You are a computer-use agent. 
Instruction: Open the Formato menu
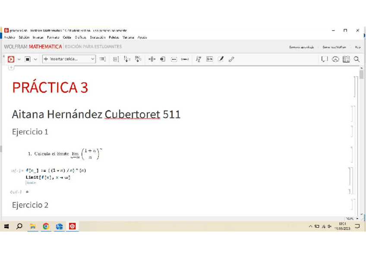click(x=53, y=37)
